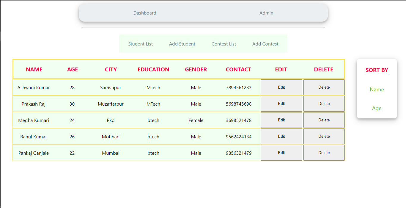The image size is (406, 208).
Task: Edit Ashwani Kumar's record
Action: point(281,87)
